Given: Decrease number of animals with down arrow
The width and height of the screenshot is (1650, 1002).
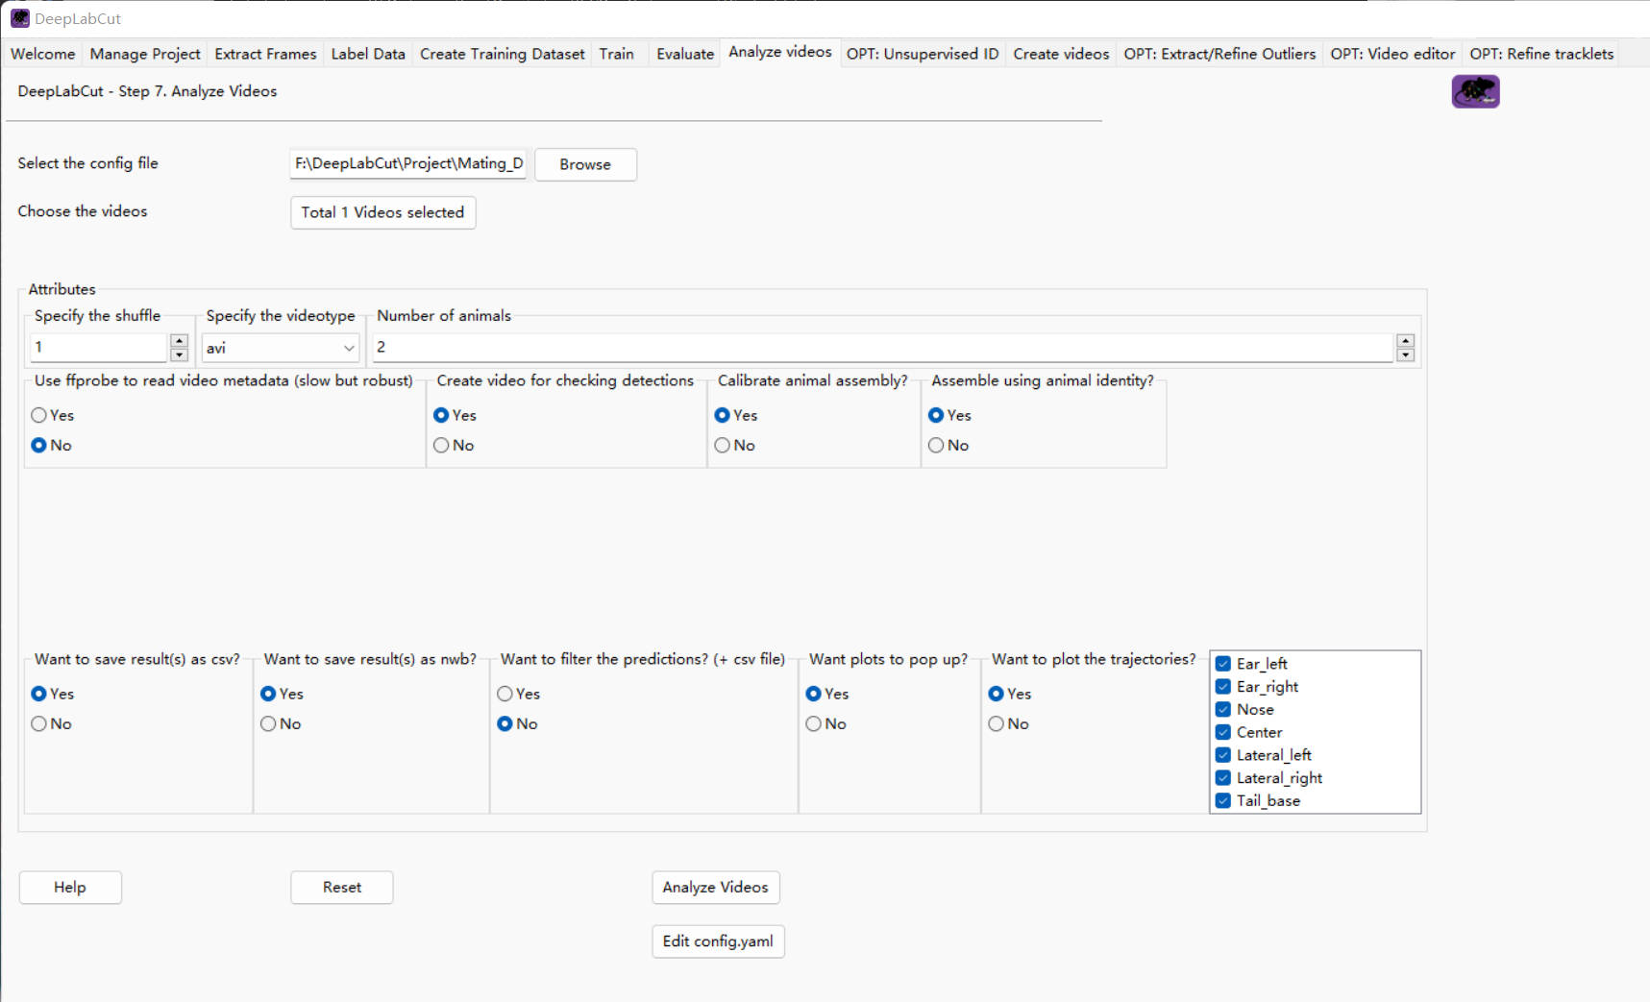Looking at the screenshot, I should (x=1405, y=354).
